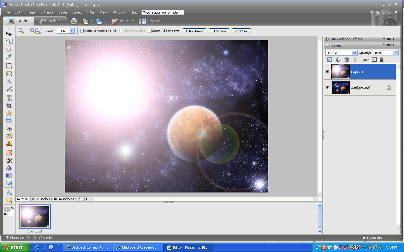Delete layer with trash icon
The height and width of the screenshot is (252, 404).
pyautogui.click(x=347, y=60)
